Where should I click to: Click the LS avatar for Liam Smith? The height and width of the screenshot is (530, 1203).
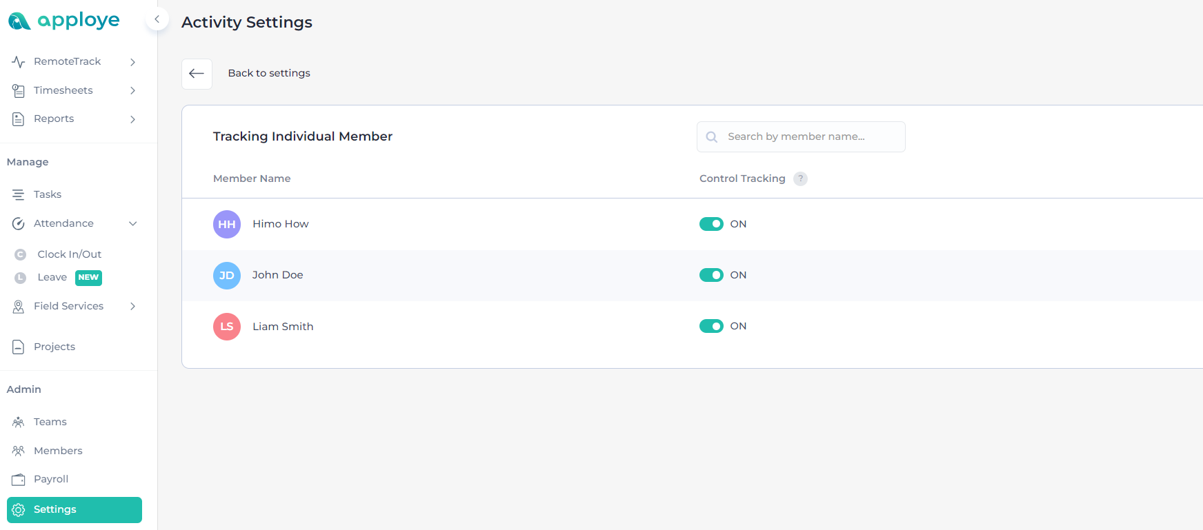(x=227, y=327)
